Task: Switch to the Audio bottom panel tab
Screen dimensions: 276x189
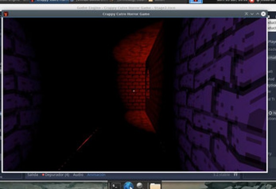Action: (78, 175)
